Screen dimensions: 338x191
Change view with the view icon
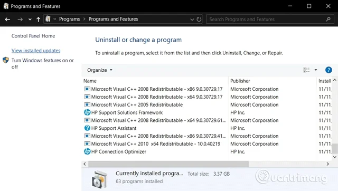[x=306, y=70]
